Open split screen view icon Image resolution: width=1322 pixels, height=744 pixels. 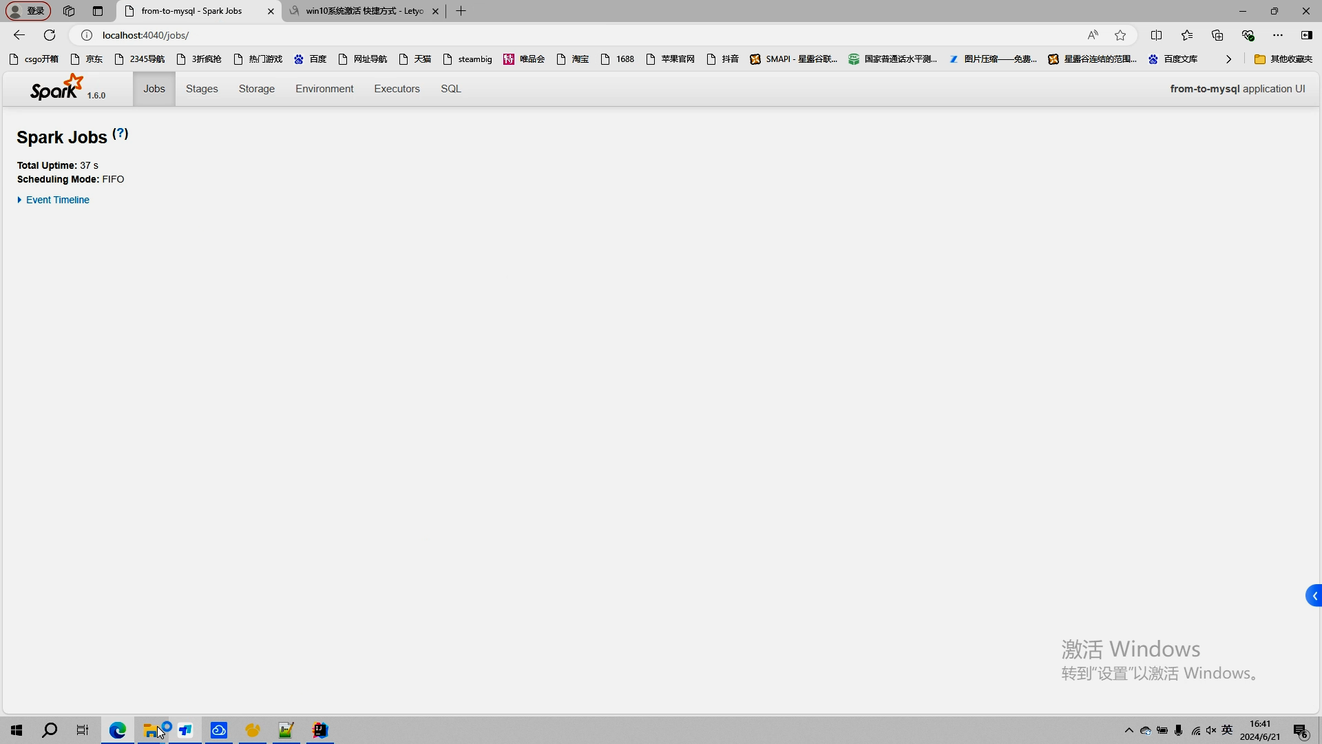point(1156,35)
